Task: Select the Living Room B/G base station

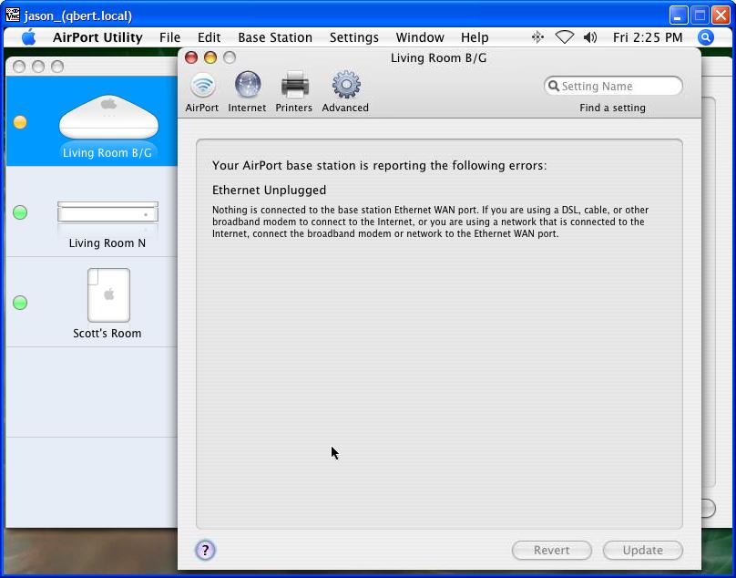Action: pos(92,121)
